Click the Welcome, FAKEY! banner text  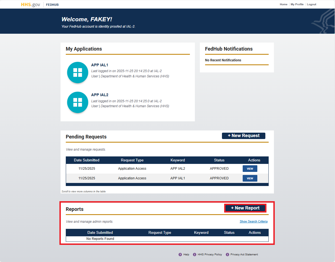point(87,19)
